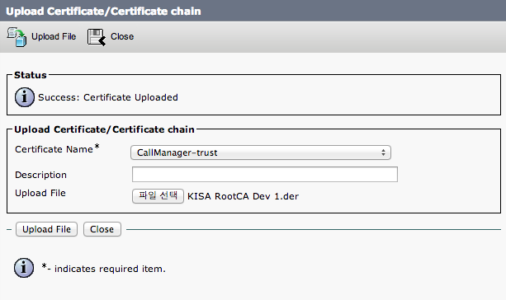Click the 파일 선택 file chooser button
This screenshot has height=300, width=506.
[158, 195]
